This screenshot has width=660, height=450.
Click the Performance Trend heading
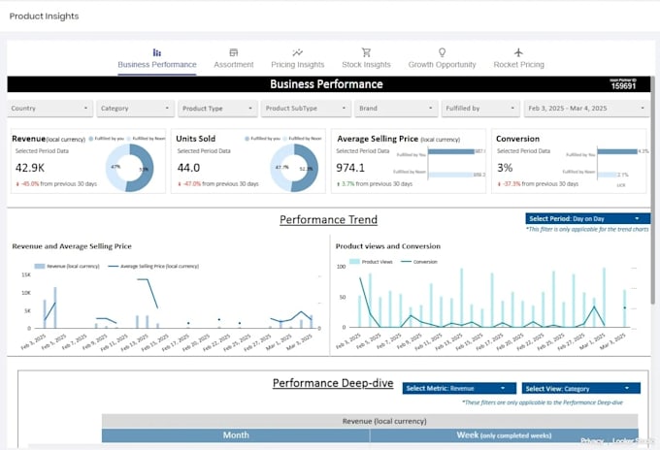(x=328, y=220)
